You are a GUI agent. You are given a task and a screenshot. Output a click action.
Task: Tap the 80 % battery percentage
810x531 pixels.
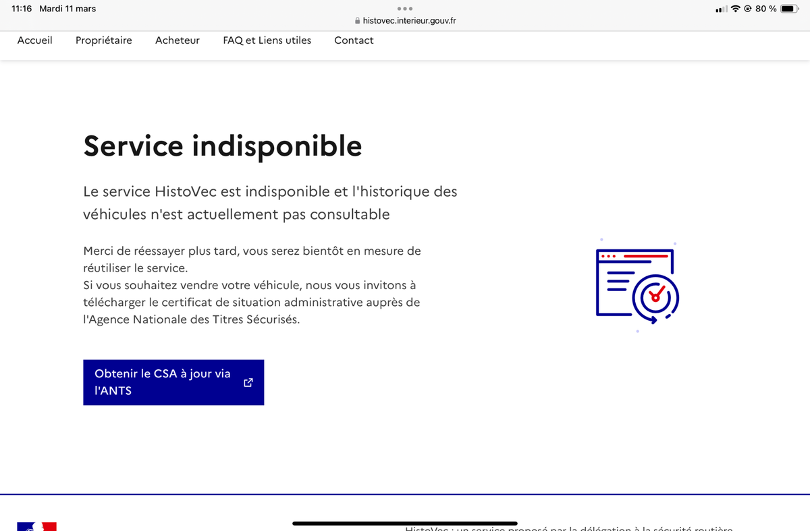(766, 9)
